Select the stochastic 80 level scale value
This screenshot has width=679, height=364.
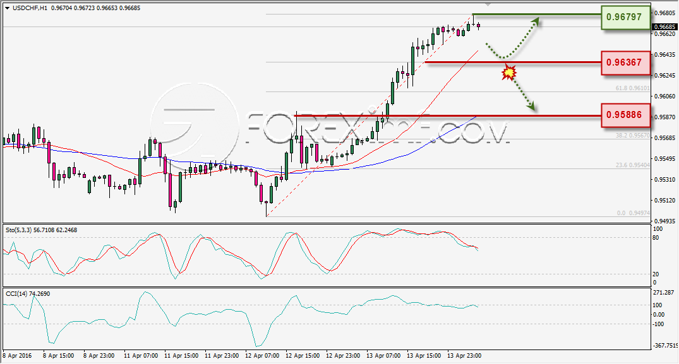pyautogui.click(x=656, y=238)
